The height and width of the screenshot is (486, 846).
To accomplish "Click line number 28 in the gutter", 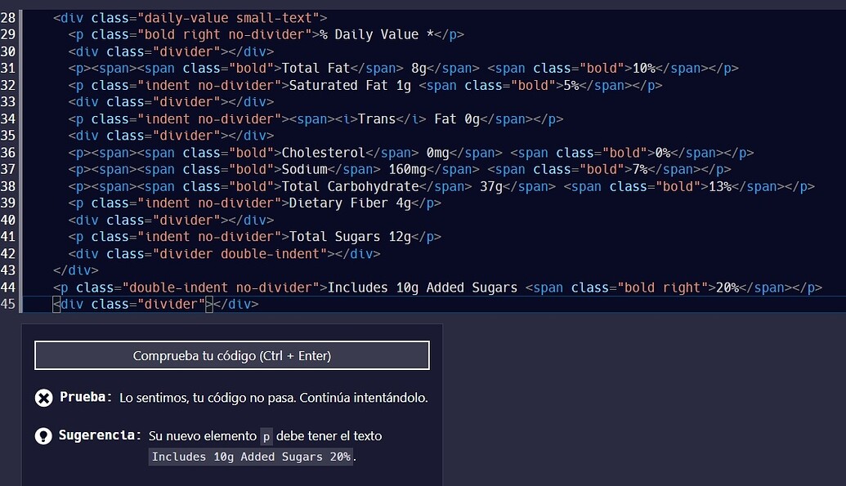I will [9, 17].
